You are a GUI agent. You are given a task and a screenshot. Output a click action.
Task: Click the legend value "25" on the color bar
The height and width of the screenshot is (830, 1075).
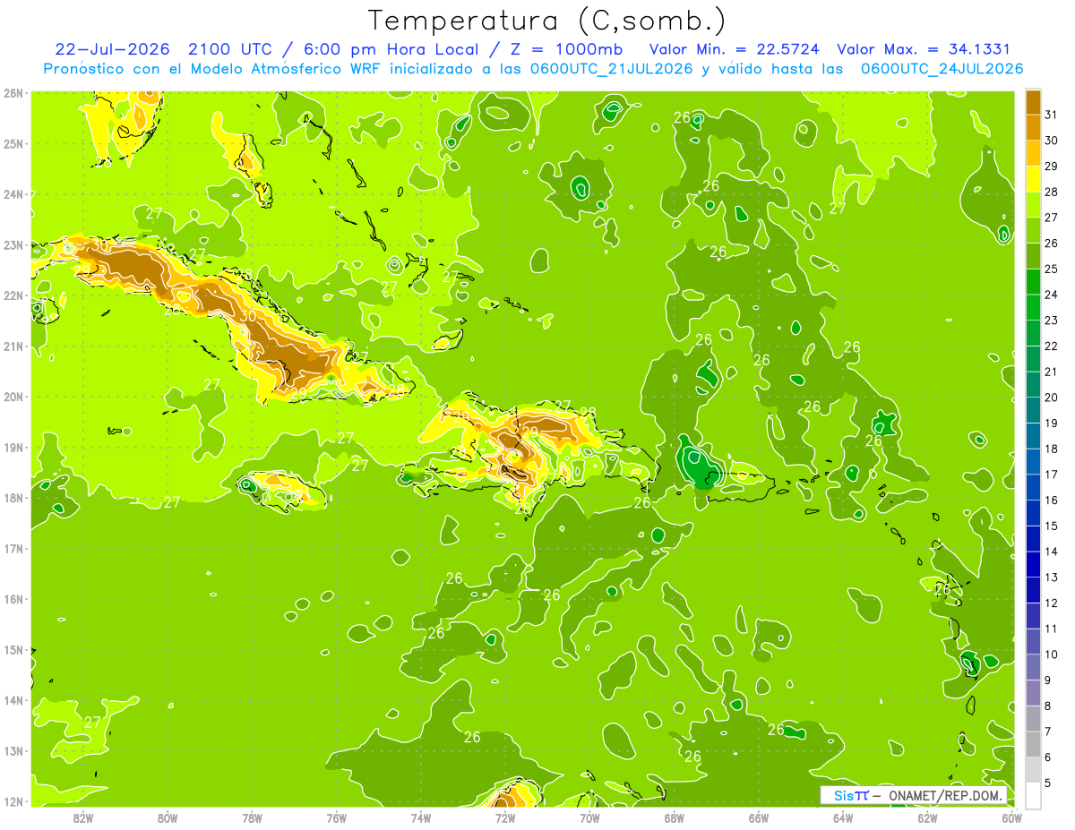1052,269
